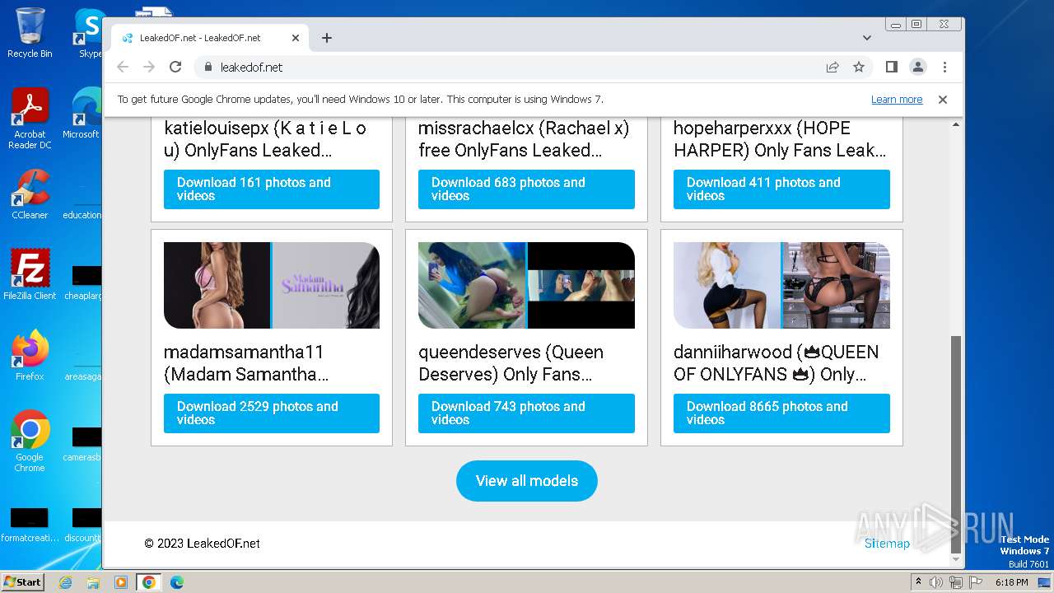Click the page scrollbar up arrow

[956, 125]
